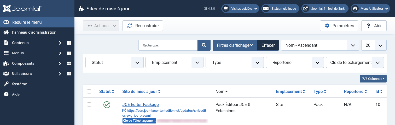Image resolution: width=395 pixels, height=125 pixels.
Task: Open the - Statut - filter
Action: [114, 62]
